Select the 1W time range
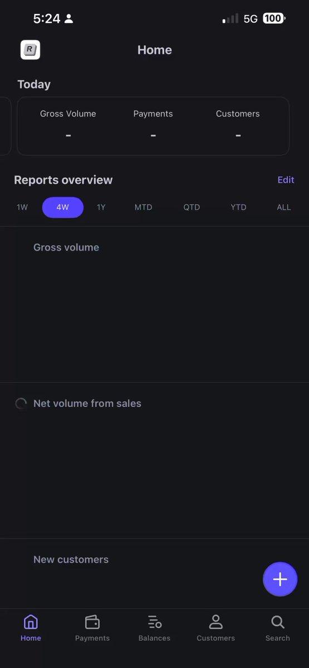The image size is (309, 668). pyautogui.click(x=22, y=207)
